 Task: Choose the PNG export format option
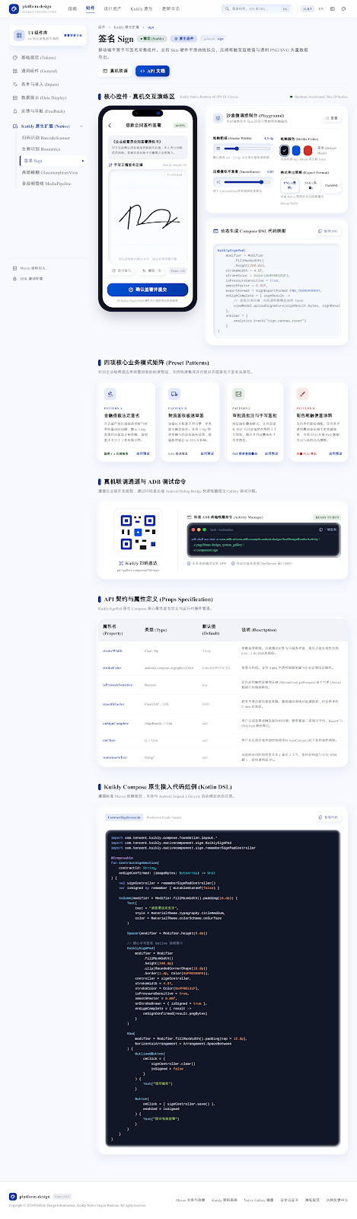coord(290,185)
